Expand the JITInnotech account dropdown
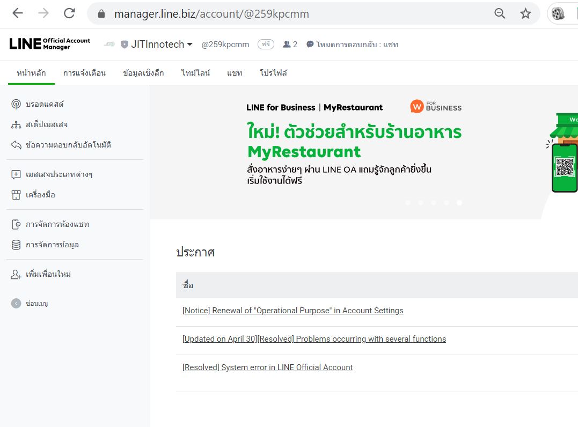 162,44
